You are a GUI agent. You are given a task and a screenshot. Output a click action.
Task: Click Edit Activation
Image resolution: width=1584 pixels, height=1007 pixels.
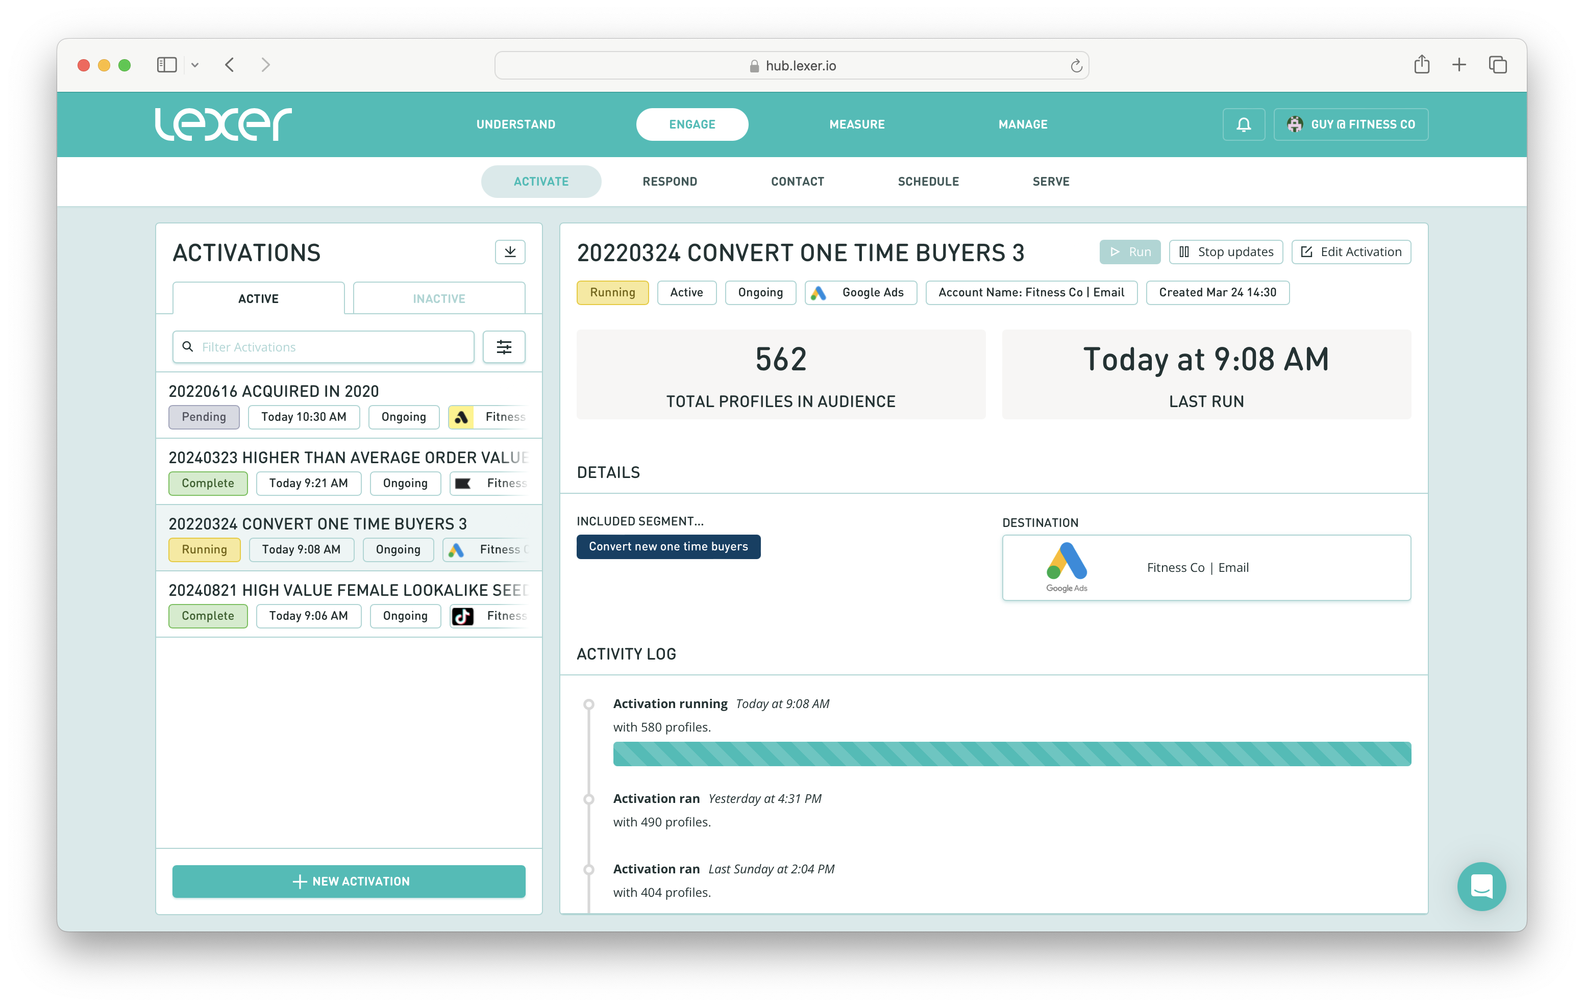click(1351, 252)
